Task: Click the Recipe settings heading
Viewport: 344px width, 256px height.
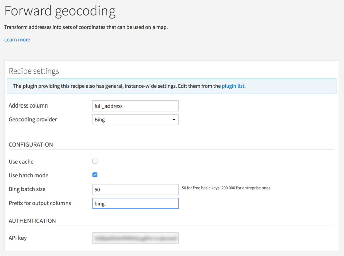Action: click(34, 71)
